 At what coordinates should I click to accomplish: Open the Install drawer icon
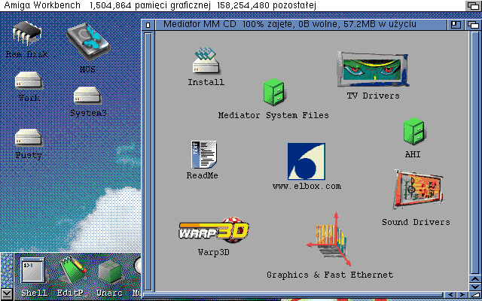[206, 61]
